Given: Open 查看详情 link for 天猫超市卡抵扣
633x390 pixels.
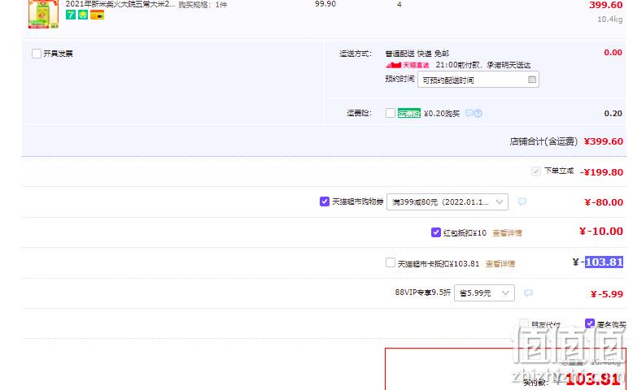Looking at the screenshot, I should tap(500, 264).
